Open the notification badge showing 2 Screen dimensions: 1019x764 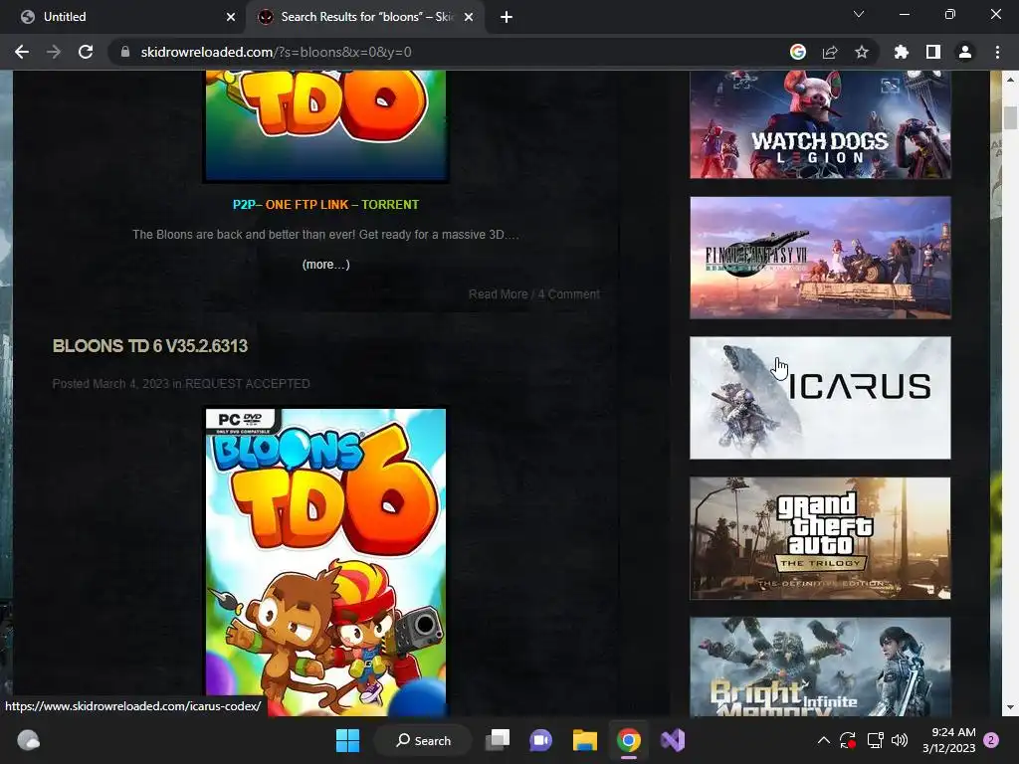click(x=991, y=740)
